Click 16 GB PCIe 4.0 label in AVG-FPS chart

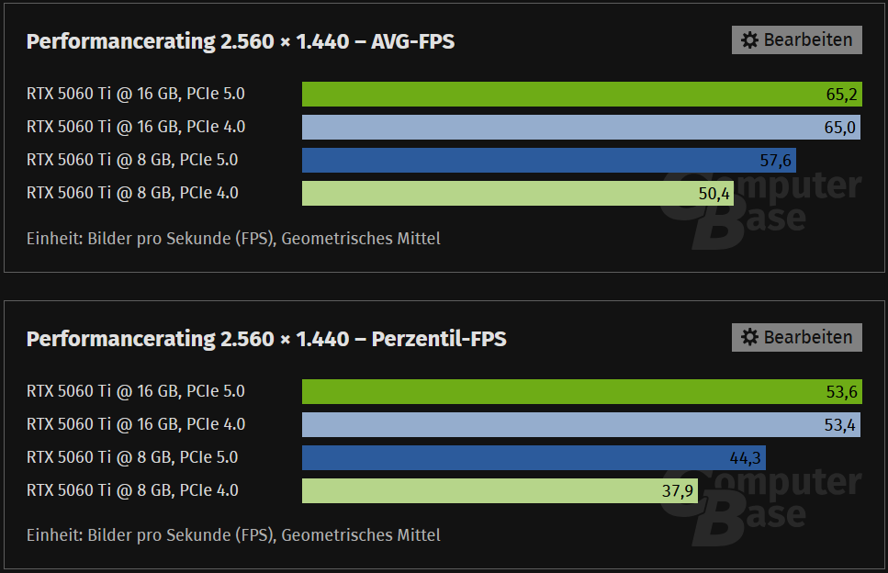pyautogui.click(x=136, y=127)
